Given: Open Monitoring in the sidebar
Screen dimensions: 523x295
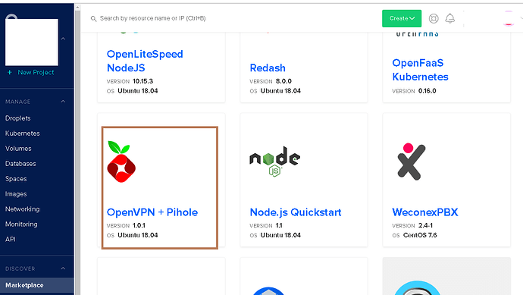Looking at the screenshot, I should [x=21, y=224].
